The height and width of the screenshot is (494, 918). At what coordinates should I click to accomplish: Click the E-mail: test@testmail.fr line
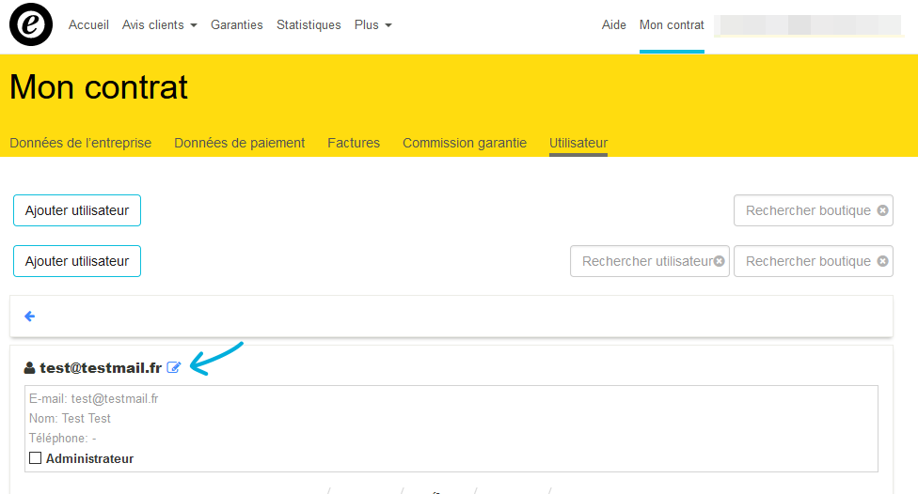tap(94, 399)
